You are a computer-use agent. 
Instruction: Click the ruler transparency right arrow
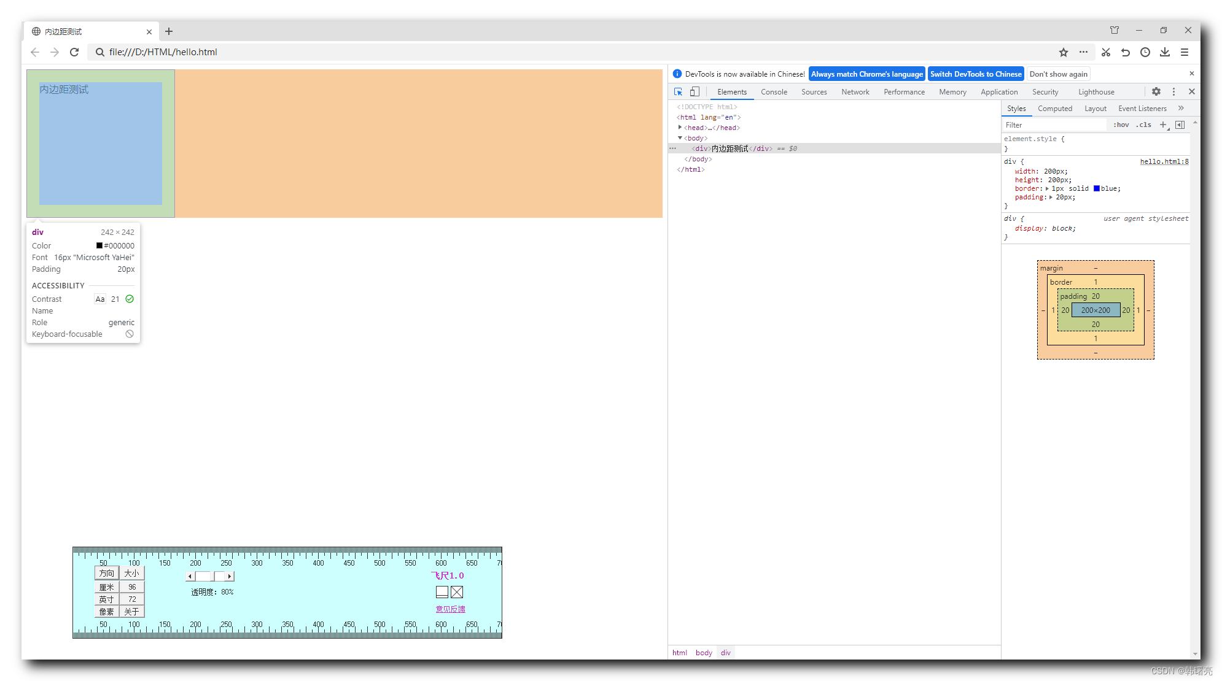point(230,576)
